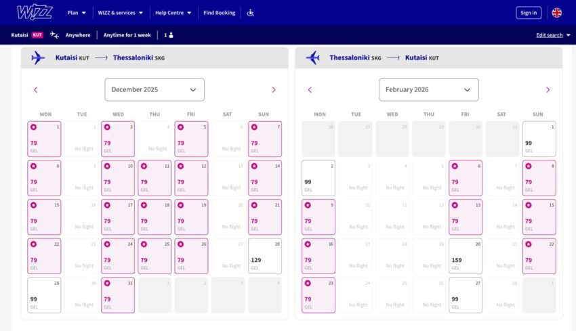576x331 pixels.
Task: Open the December 2025 month dropdown
Action: tap(155, 89)
